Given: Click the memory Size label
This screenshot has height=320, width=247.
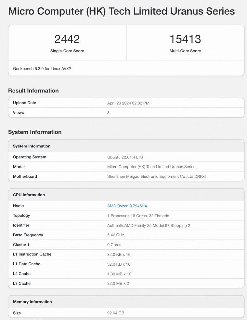Looking at the screenshot, I should [x=17, y=313].
